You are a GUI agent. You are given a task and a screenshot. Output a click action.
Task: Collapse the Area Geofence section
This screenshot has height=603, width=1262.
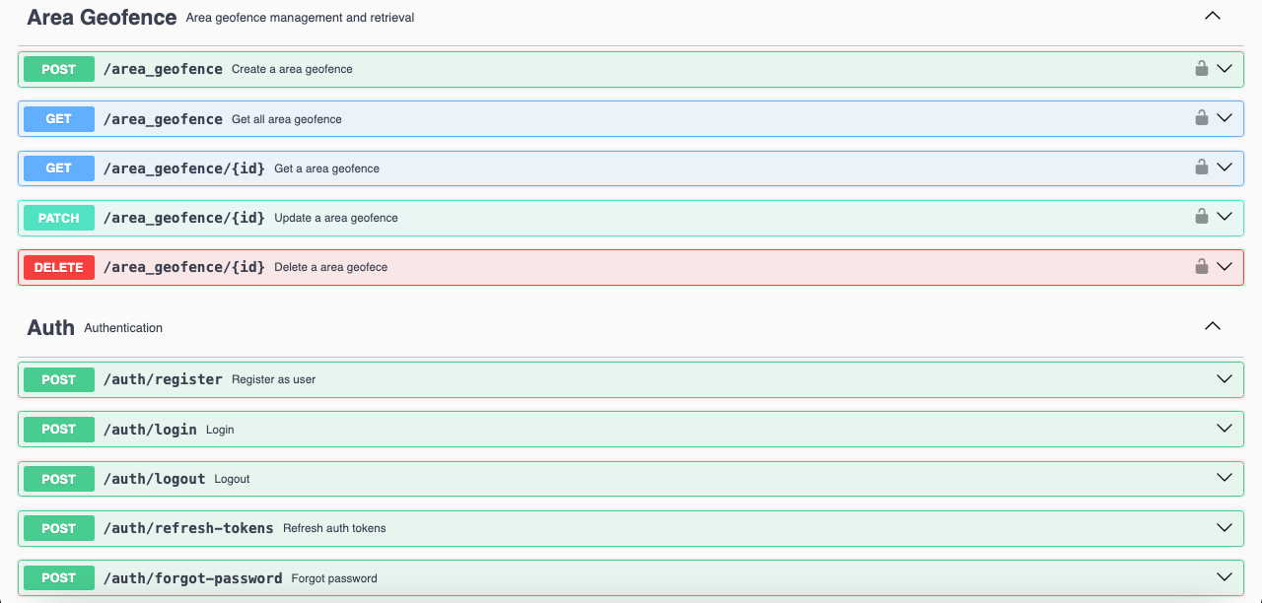coord(1213,17)
